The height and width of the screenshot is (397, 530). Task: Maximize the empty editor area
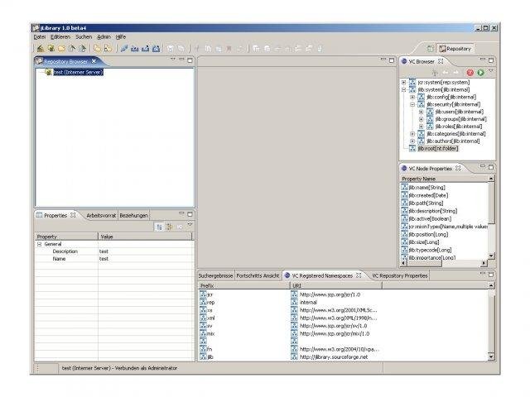coord(392,60)
